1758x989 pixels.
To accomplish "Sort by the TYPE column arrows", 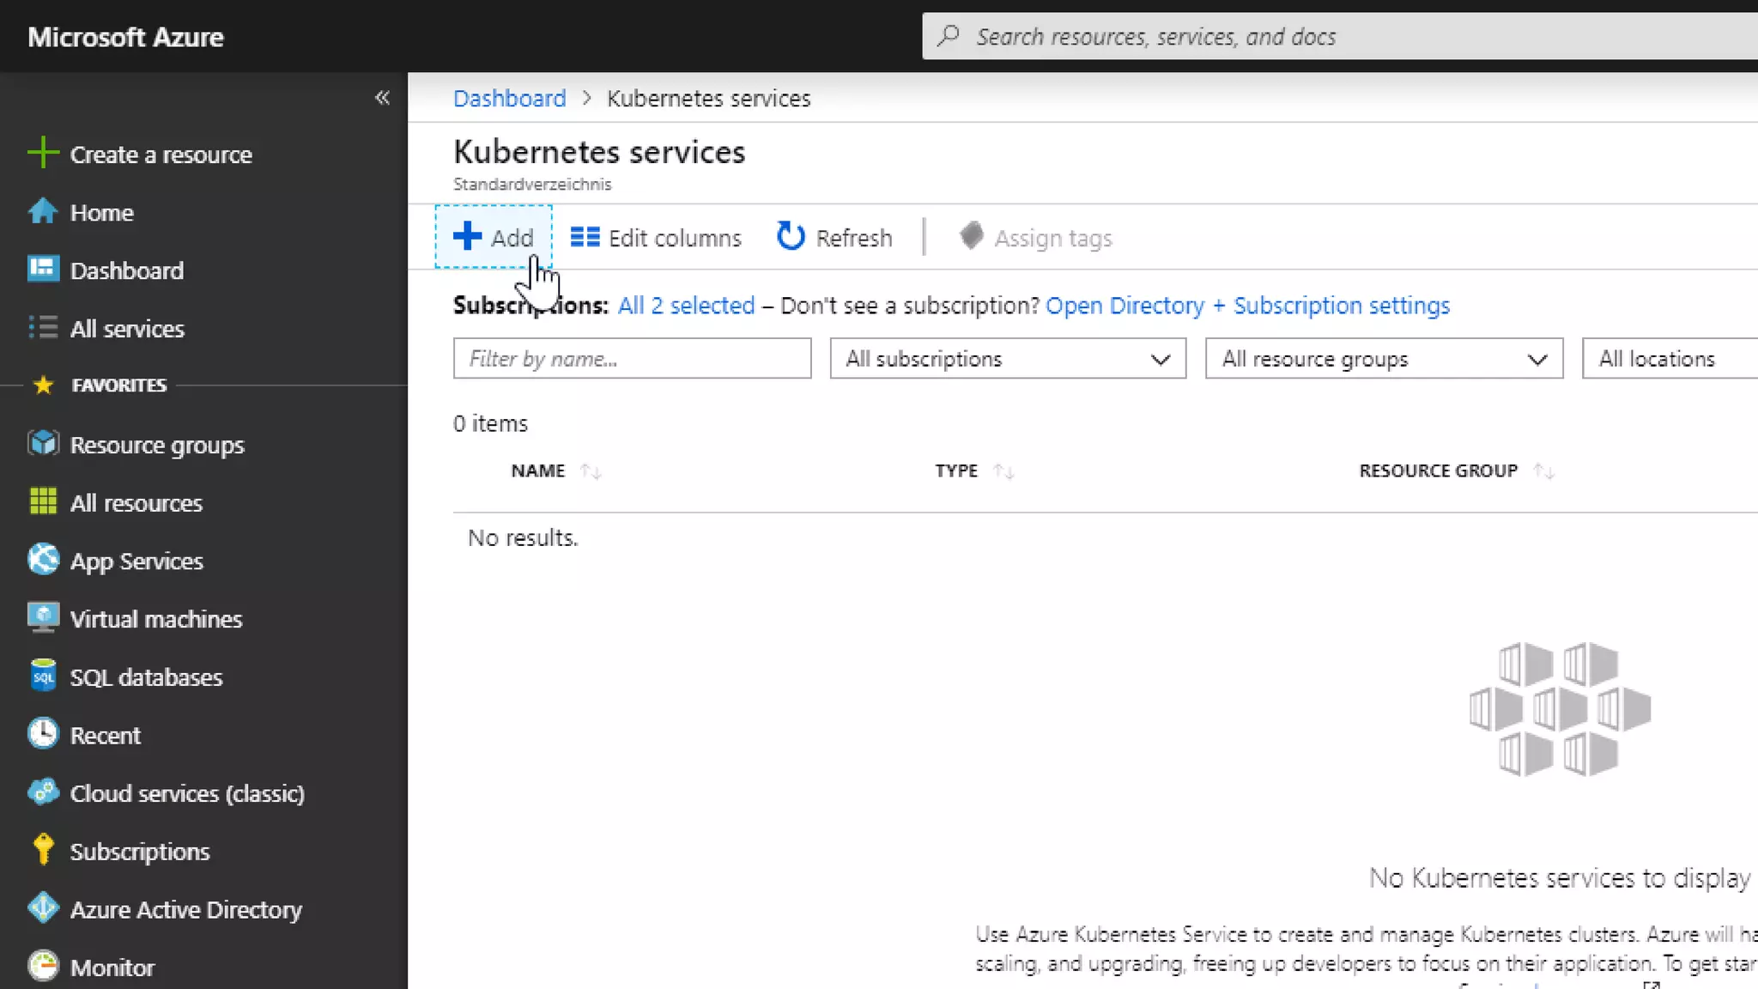I will coord(1003,471).
